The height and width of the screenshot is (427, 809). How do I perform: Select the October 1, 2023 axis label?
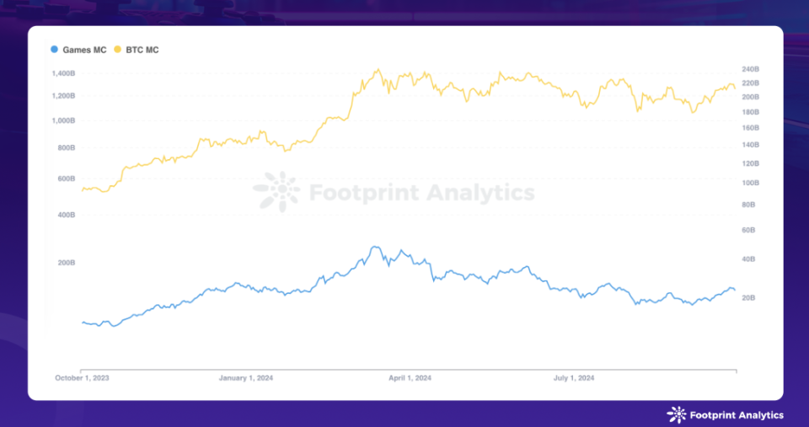click(x=82, y=378)
